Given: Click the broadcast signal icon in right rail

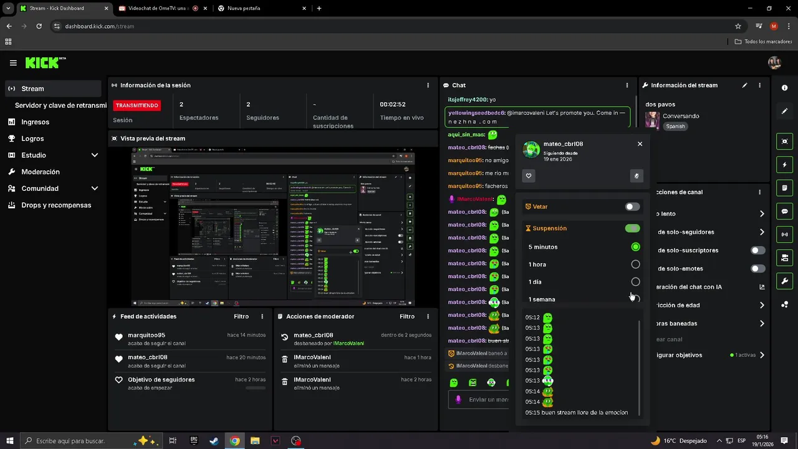Looking at the screenshot, I should 784,234.
